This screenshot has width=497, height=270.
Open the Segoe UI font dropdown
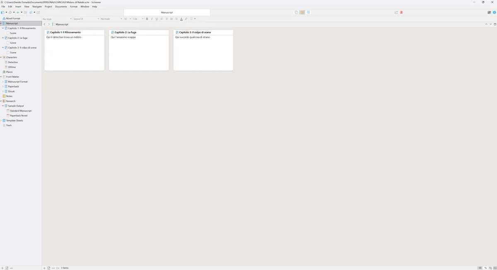87,19
